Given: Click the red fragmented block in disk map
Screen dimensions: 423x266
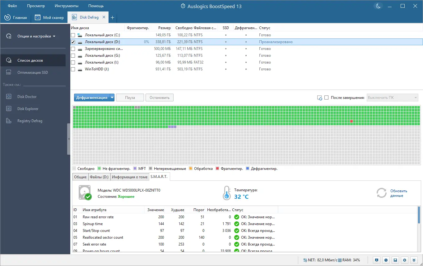Looking at the screenshot, I should [351, 121].
